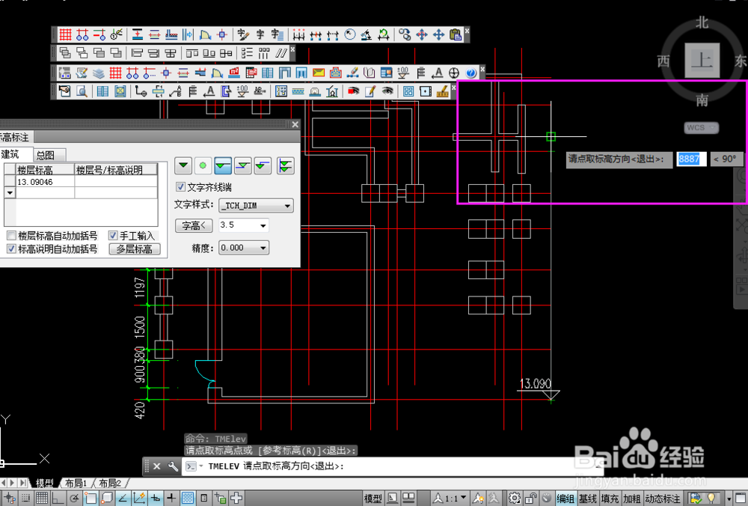Click the gear workspace settings icon in status bar
Screen dimensions: 748x506
click(515, 499)
